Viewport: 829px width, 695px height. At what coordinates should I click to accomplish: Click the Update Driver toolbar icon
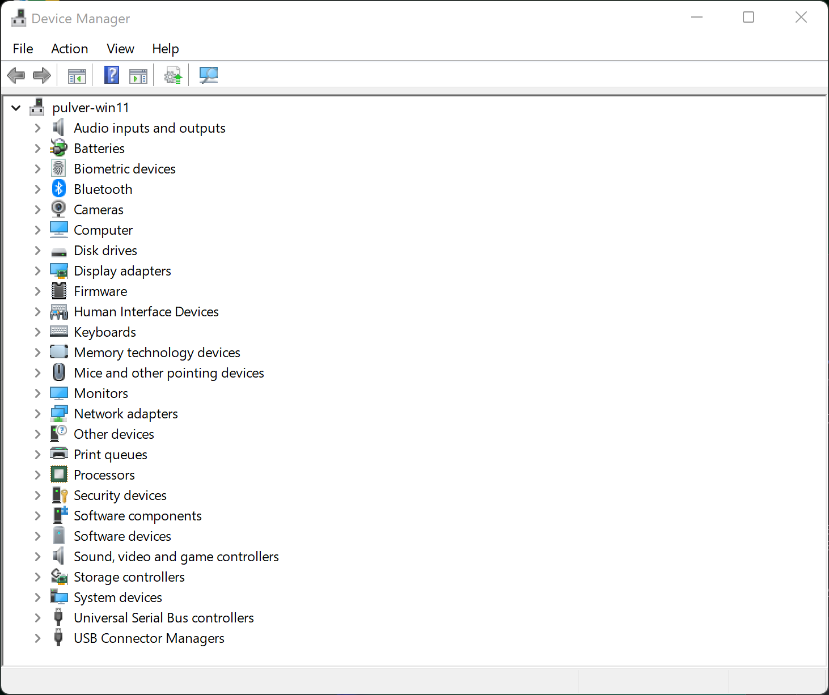click(173, 75)
